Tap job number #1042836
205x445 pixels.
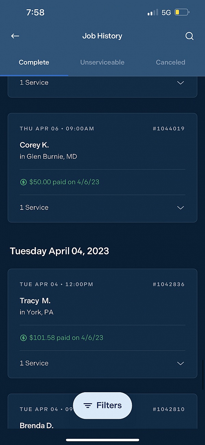[168, 285]
